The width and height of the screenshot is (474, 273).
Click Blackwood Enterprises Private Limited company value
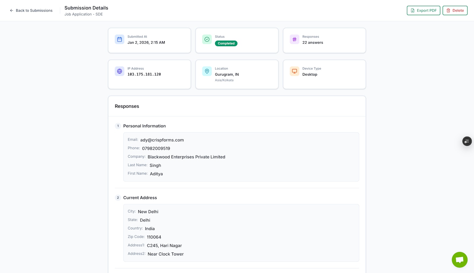(x=186, y=157)
